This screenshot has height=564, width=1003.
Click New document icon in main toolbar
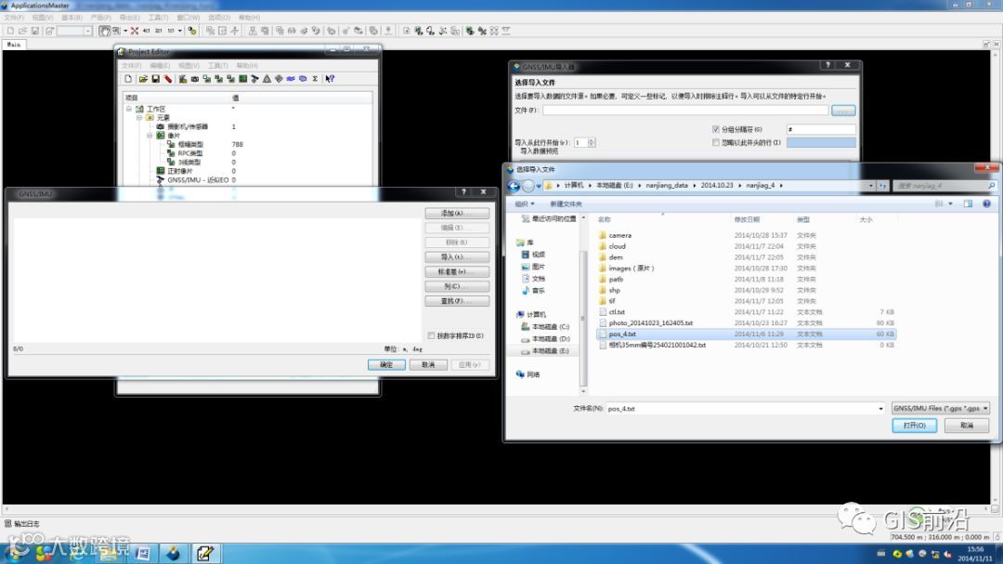click(x=10, y=31)
